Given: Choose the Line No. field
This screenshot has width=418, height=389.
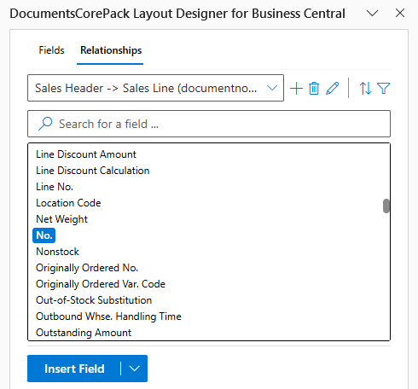Looking at the screenshot, I should pos(55,187).
